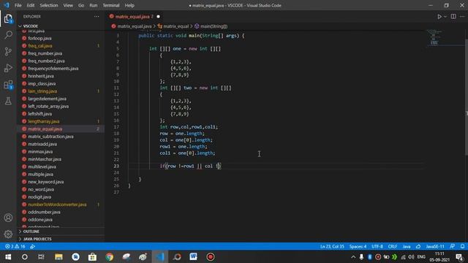Change encoding via UTF-8 status item

click(x=377, y=247)
